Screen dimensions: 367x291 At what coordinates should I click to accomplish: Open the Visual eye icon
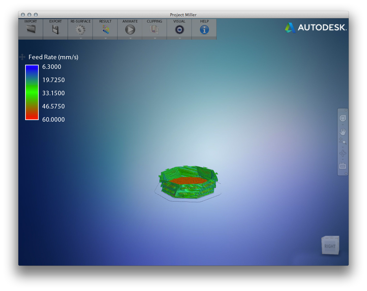(x=179, y=30)
